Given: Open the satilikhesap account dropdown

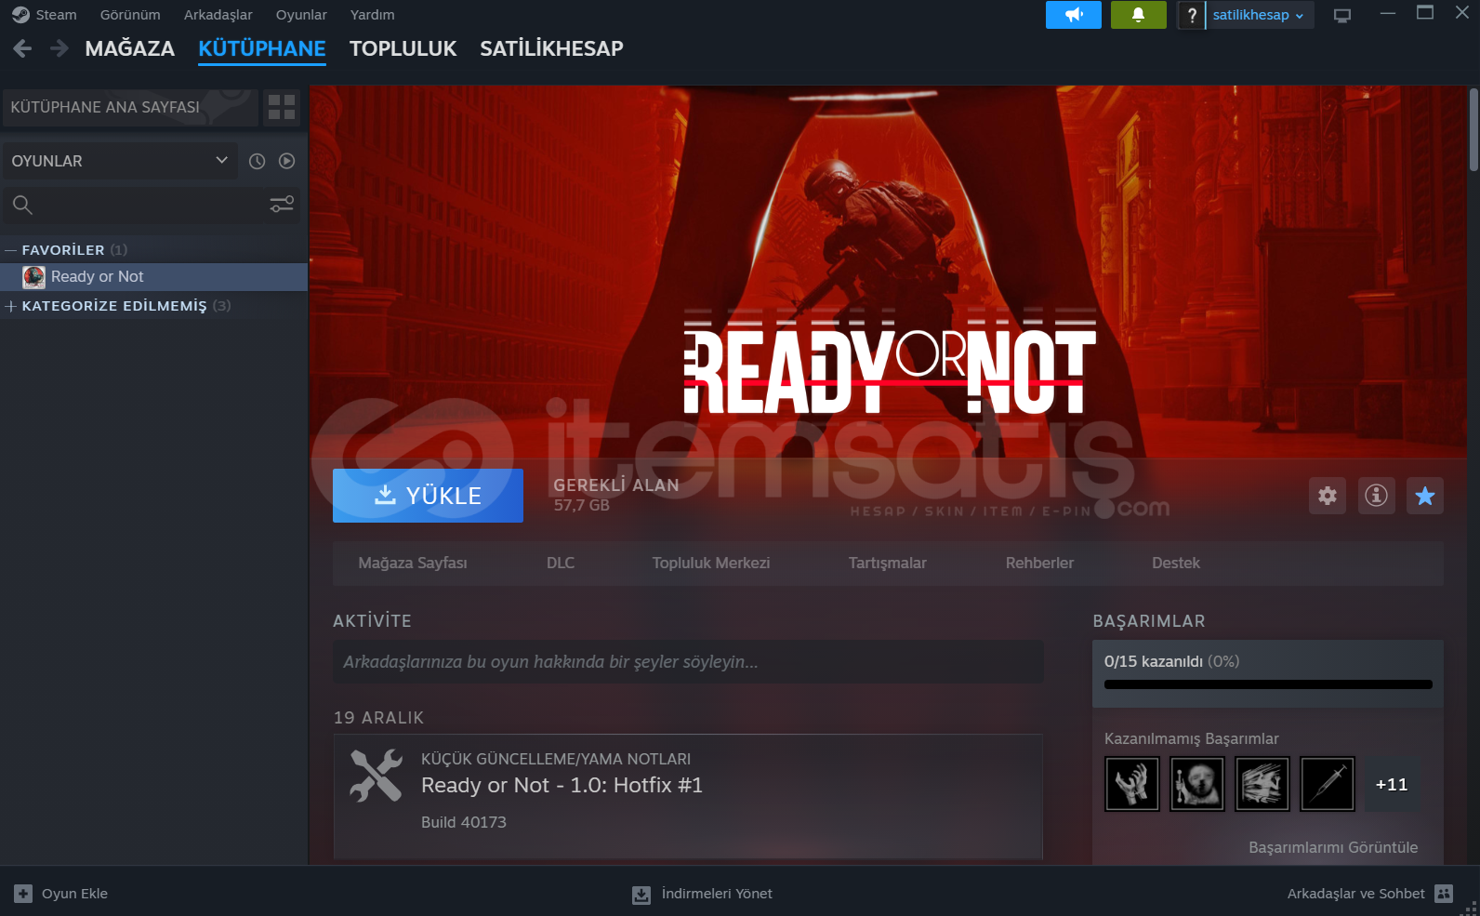Looking at the screenshot, I should click(1259, 15).
